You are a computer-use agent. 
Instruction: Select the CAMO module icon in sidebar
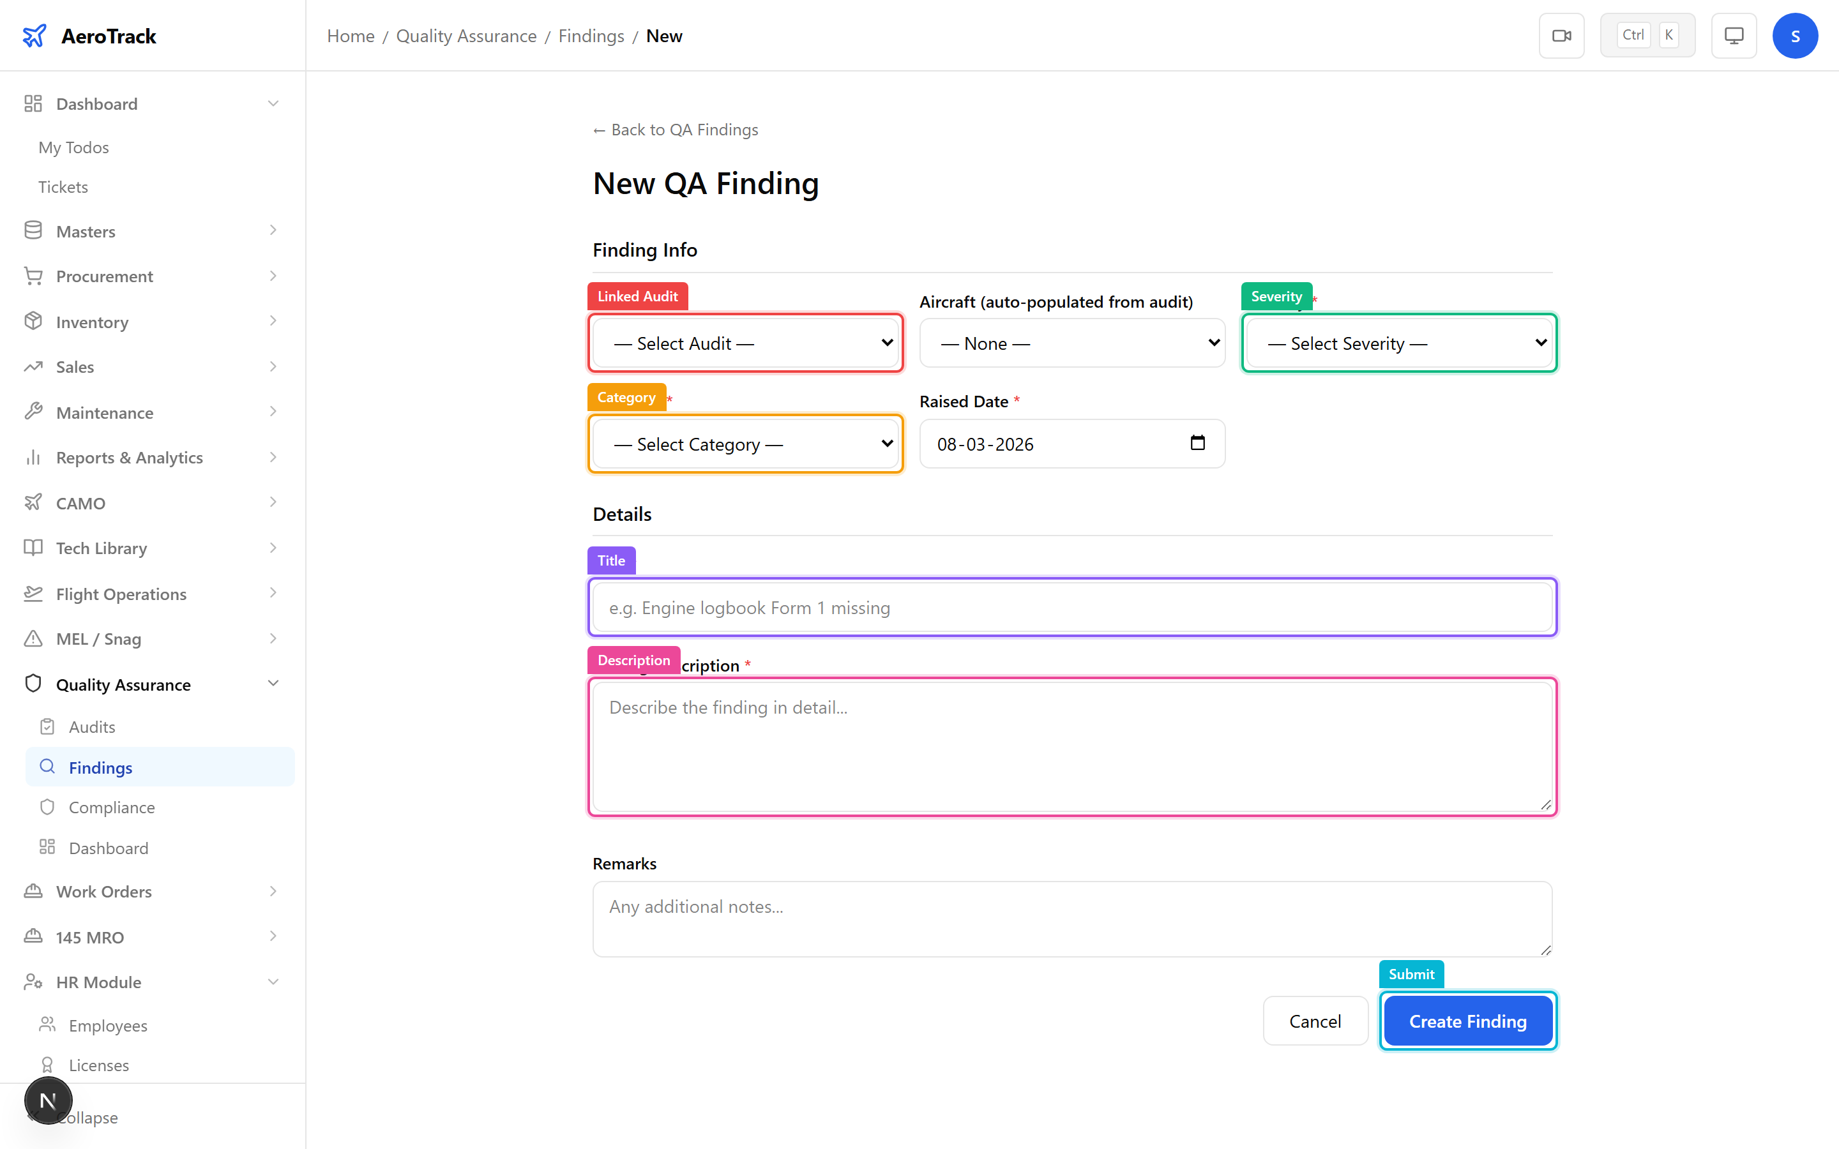tap(33, 502)
